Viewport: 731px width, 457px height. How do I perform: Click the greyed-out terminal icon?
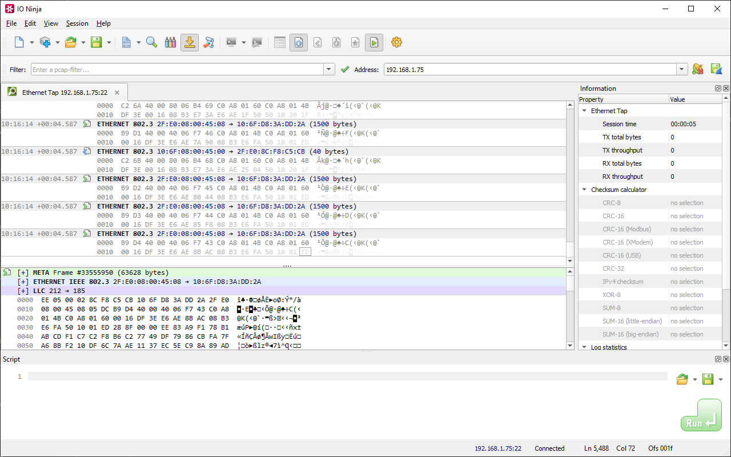pos(258,42)
